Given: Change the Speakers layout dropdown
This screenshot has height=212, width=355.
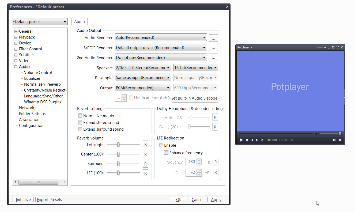Looking at the screenshot, I should click(143, 68).
